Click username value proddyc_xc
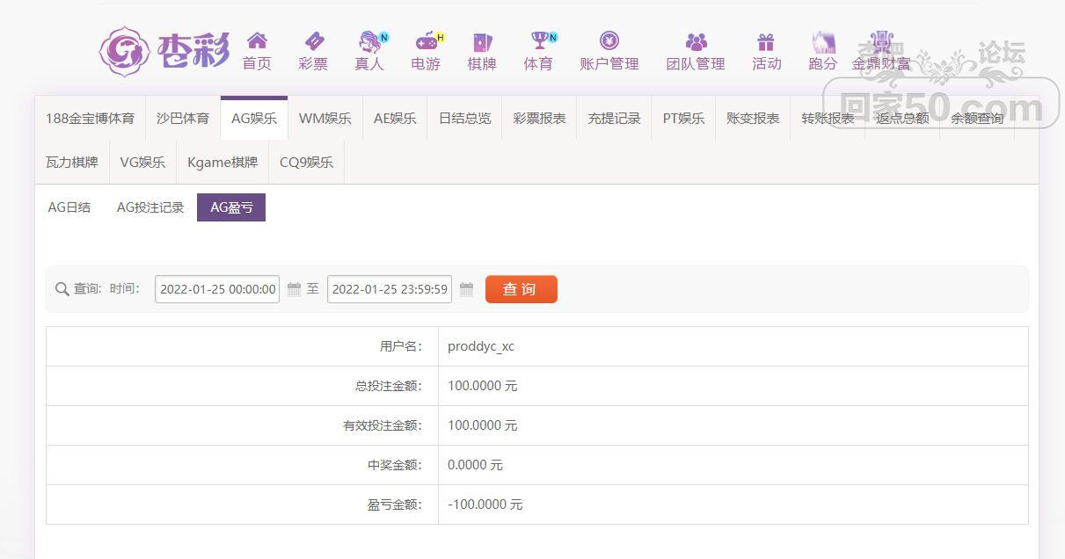The height and width of the screenshot is (559, 1065). pos(481,346)
